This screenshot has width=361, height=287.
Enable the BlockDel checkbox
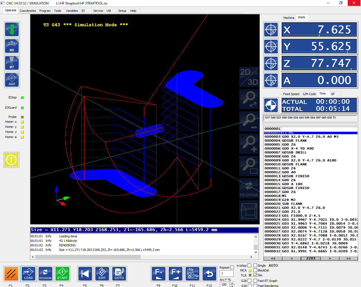tap(255, 270)
